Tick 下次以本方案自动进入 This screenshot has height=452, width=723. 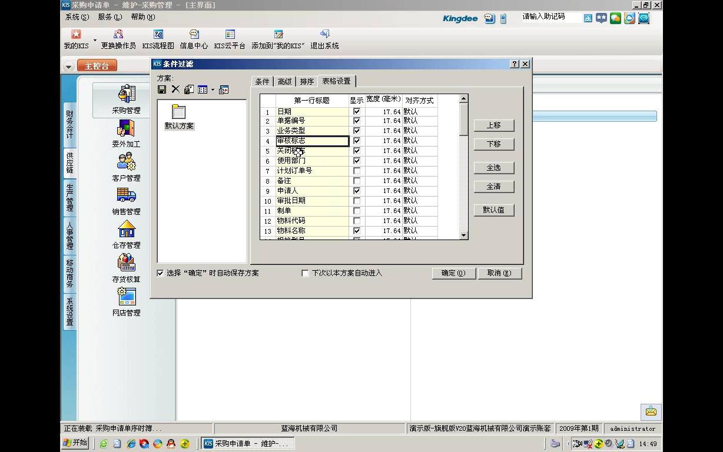[305, 272]
